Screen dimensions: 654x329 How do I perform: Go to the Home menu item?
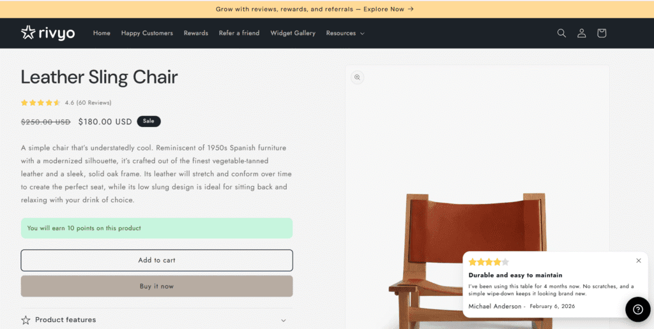[102, 33]
